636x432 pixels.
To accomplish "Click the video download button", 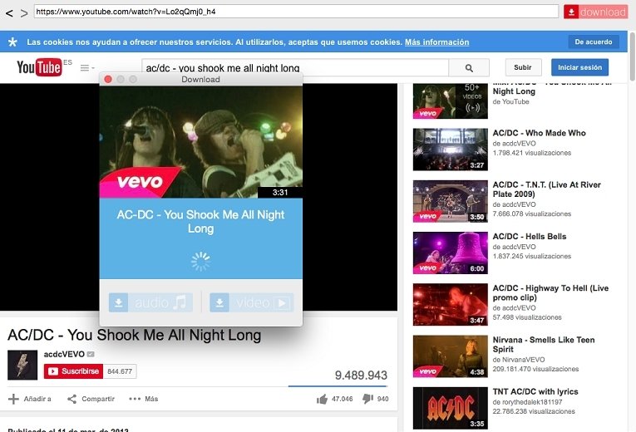I will pos(251,302).
